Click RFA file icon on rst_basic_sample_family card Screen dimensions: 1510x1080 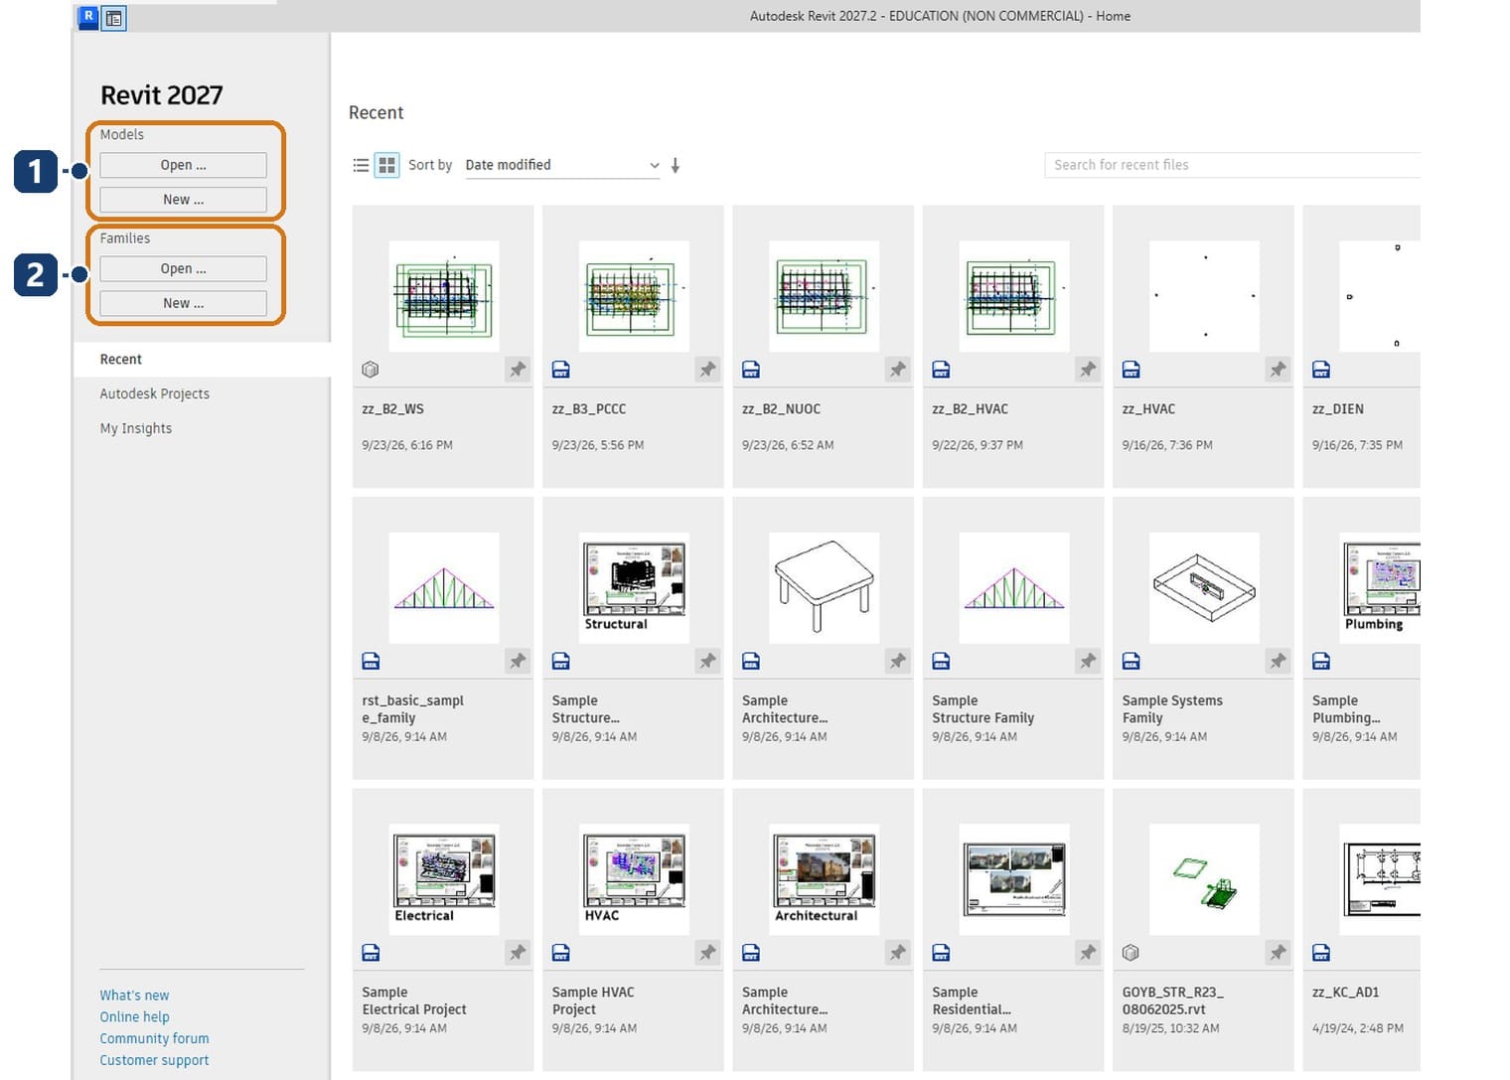point(371,661)
